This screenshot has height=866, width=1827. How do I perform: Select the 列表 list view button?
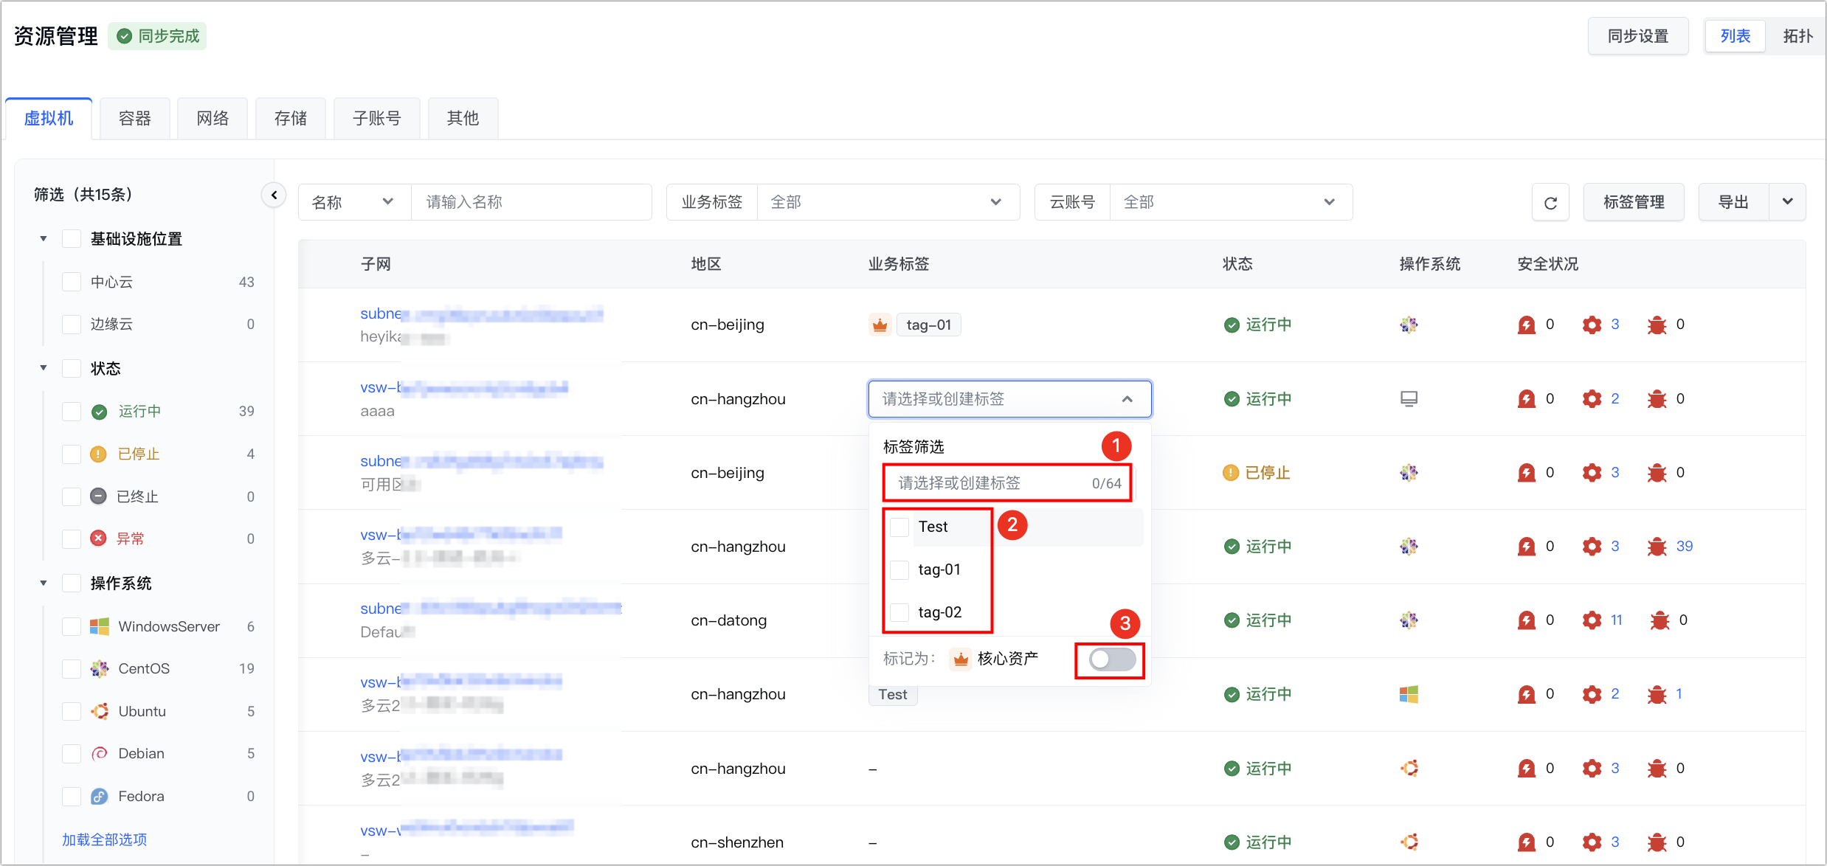click(1736, 36)
